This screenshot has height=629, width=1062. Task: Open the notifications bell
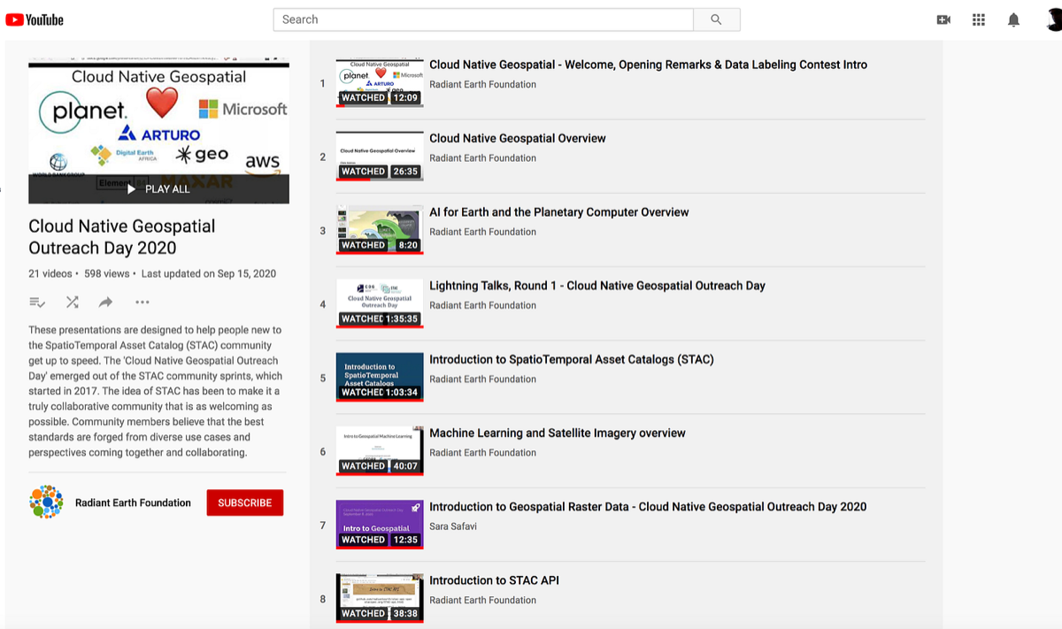click(1014, 19)
